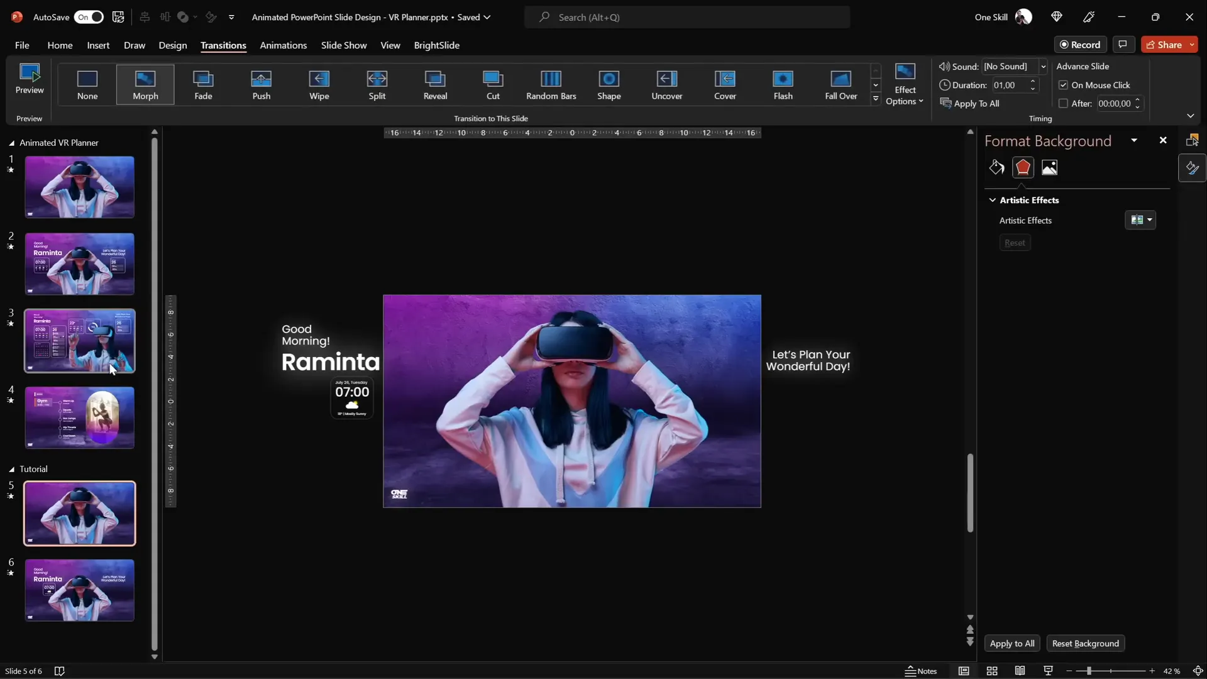Image resolution: width=1207 pixels, height=679 pixels.
Task: Click the Record button
Action: [x=1080, y=45]
